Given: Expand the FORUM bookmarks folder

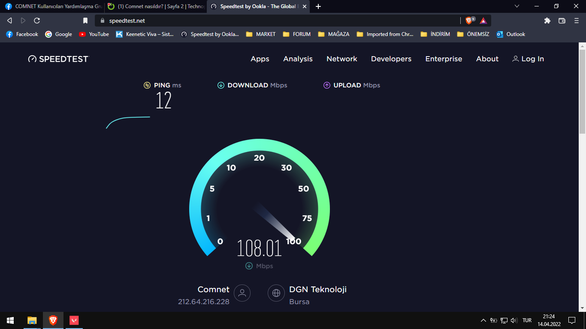Looking at the screenshot, I should (297, 34).
